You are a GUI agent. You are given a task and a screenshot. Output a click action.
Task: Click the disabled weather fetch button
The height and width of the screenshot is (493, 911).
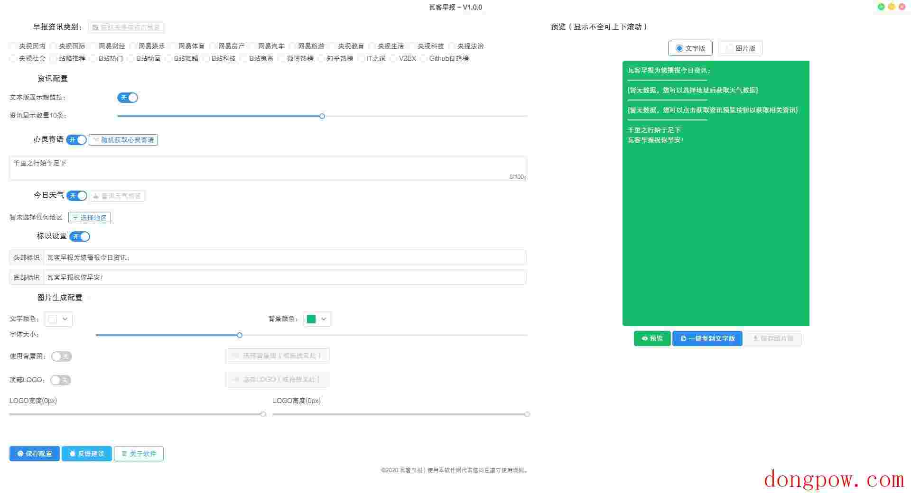pyautogui.click(x=117, y=196)
